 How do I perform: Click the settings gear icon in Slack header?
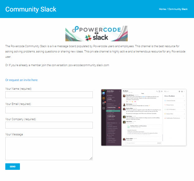(x=162, y=91)
